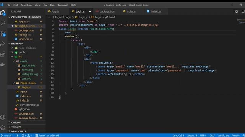Open the Edit menu
245x137 pixels.
16,5
